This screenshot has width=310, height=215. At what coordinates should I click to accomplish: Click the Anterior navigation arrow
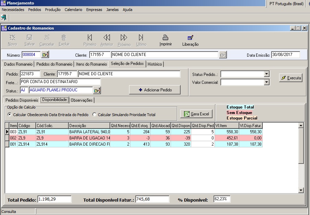(x=107, y=38)
